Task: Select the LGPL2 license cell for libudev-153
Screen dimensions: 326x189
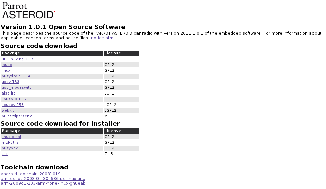Action: [x=121, y=105]
